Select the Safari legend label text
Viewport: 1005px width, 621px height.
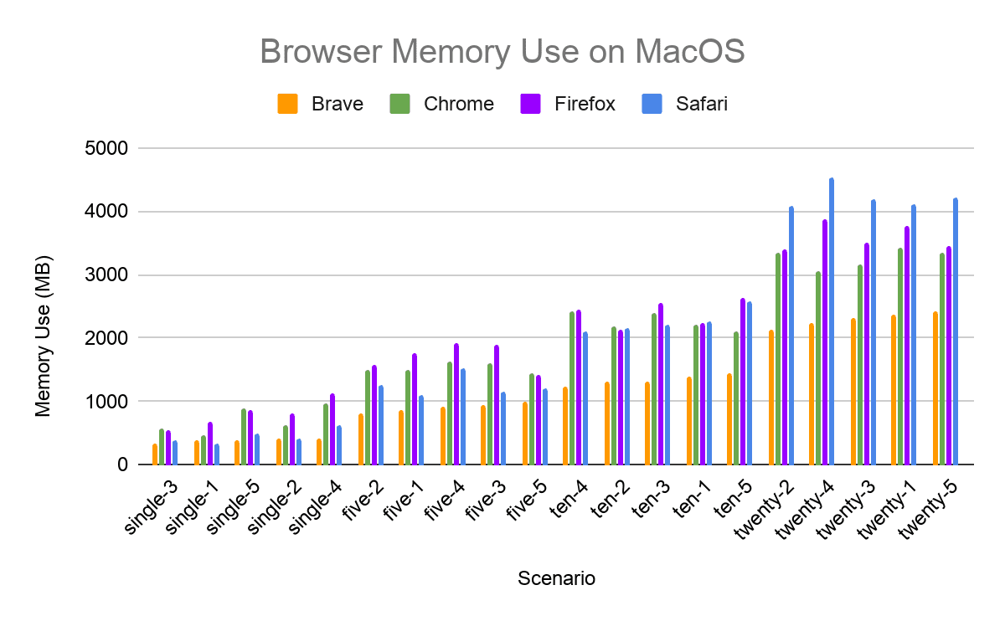702,104
